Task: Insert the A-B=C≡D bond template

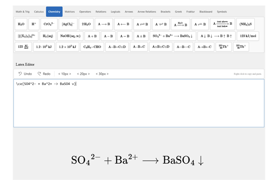Action: coord(117,47)
